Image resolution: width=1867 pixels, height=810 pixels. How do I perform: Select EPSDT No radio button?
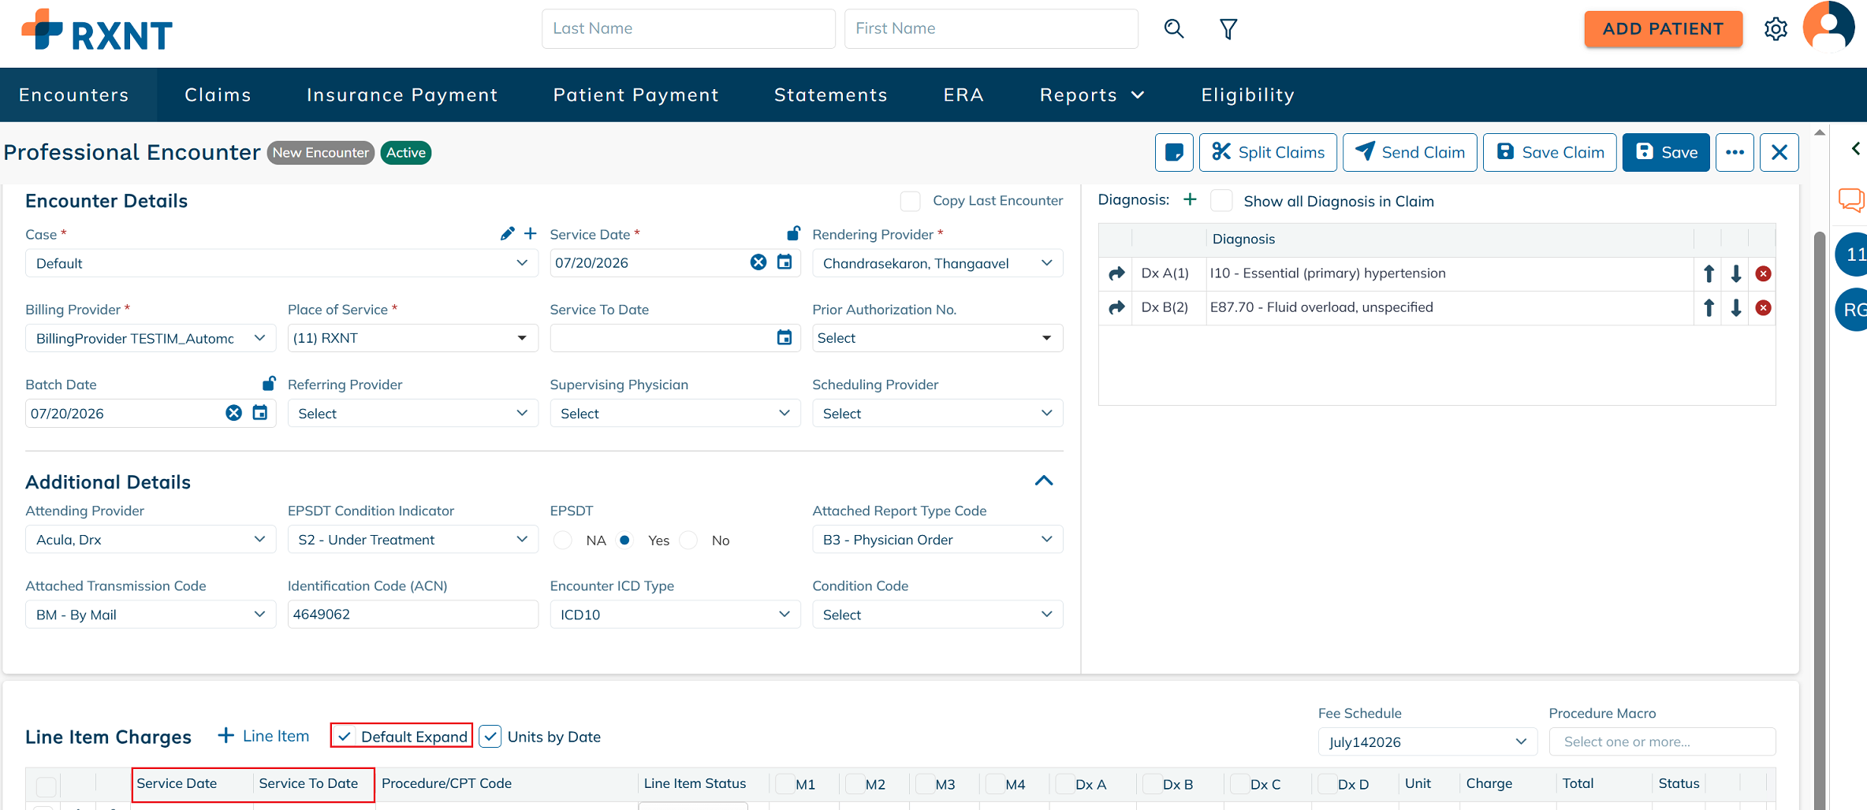[x=688, y=541]
